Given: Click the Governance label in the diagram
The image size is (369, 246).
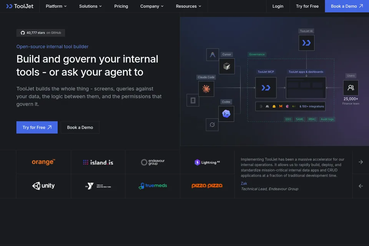Looking at the screenshot, I should point(257,54).
